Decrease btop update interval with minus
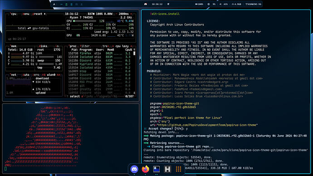 (x=117, y=14)
